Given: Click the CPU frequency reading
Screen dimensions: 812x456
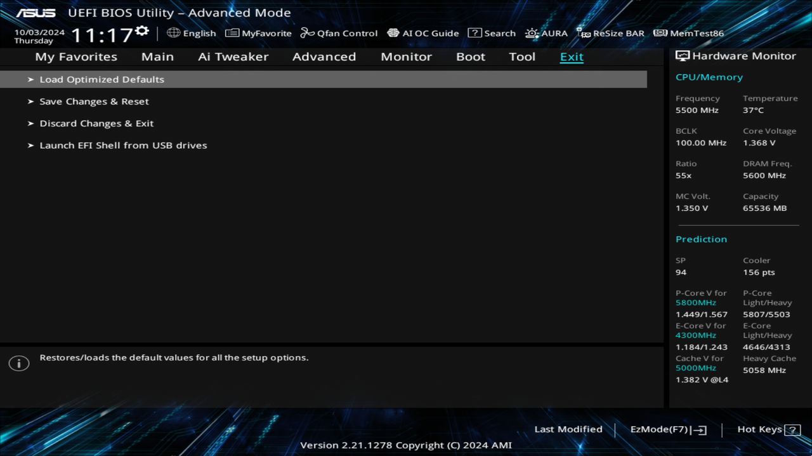Looking at the screenshot, I should pyautogui.click(x=697, y=110).
